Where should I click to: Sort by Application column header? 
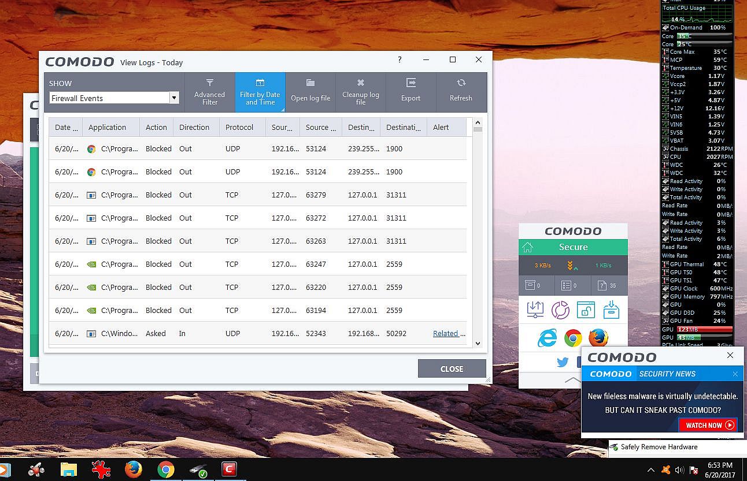click(111, 128)
